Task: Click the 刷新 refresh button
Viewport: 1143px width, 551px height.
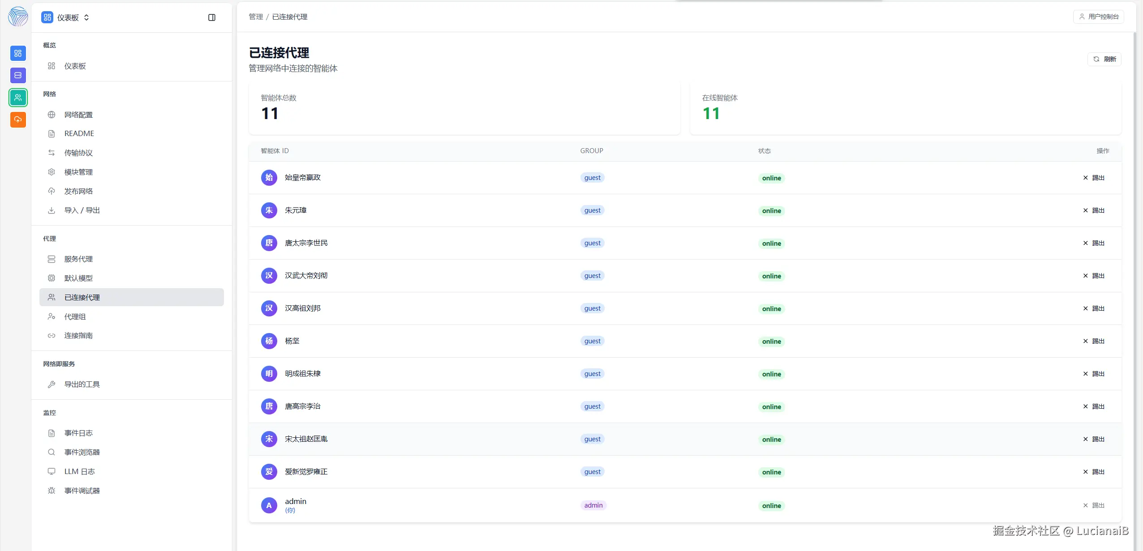Action: pos(1104,59)
